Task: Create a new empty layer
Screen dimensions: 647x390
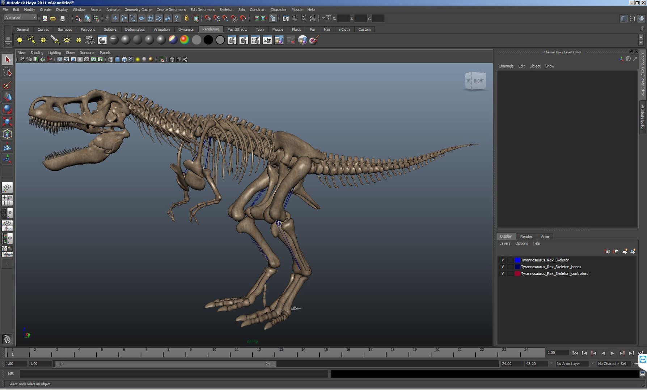Action: coord(625,251)
